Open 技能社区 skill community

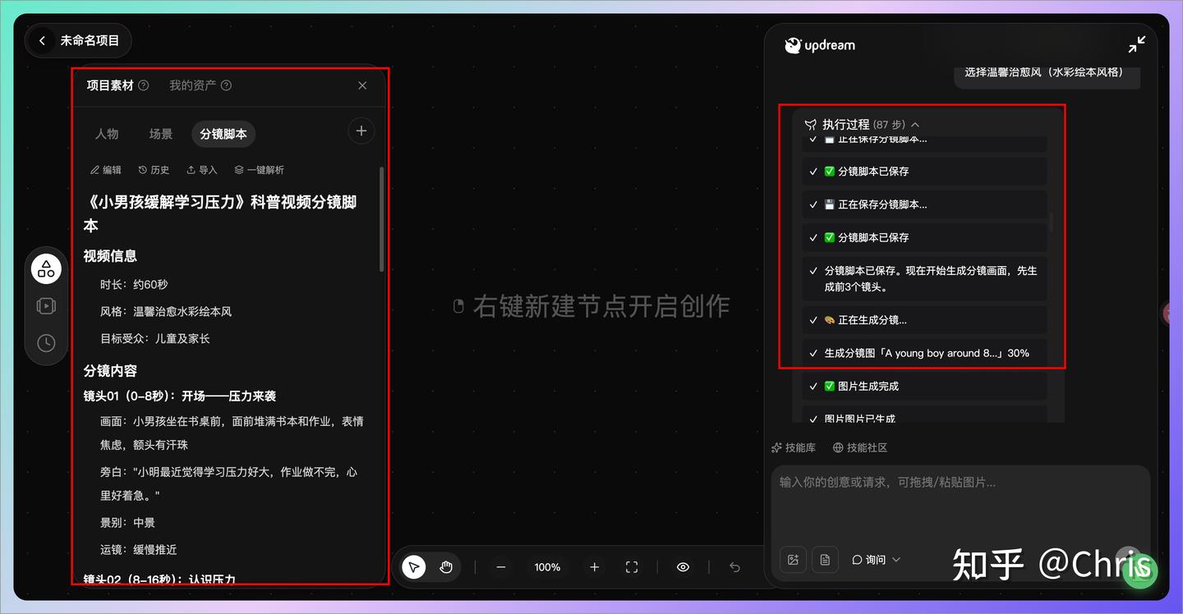pos(860,447)
